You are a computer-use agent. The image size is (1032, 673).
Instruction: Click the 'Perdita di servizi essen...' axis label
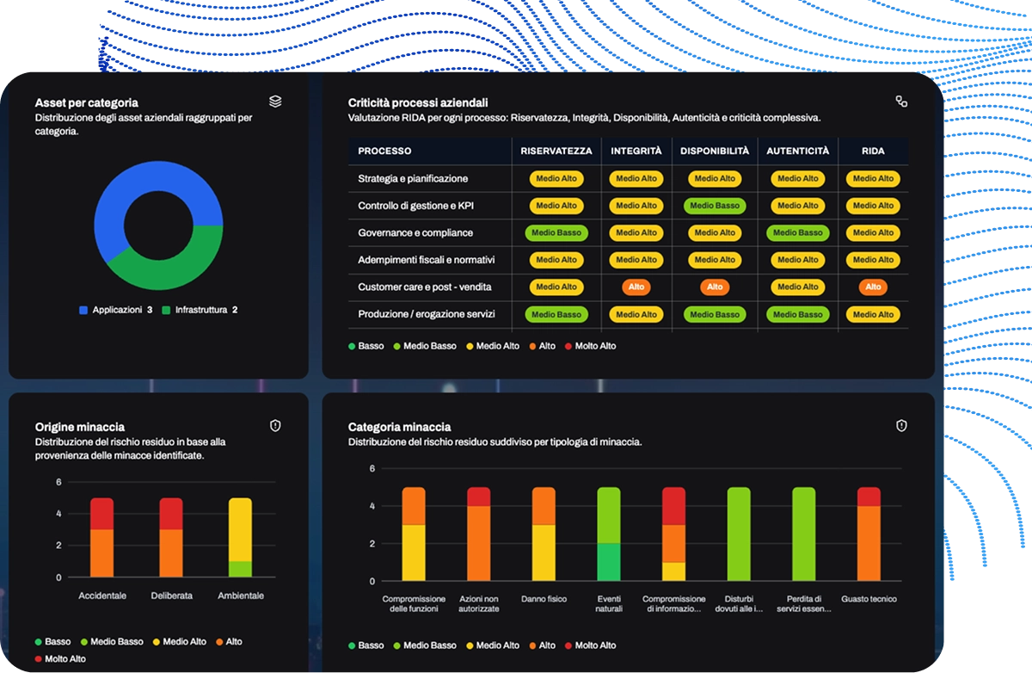tap(804, 604)
